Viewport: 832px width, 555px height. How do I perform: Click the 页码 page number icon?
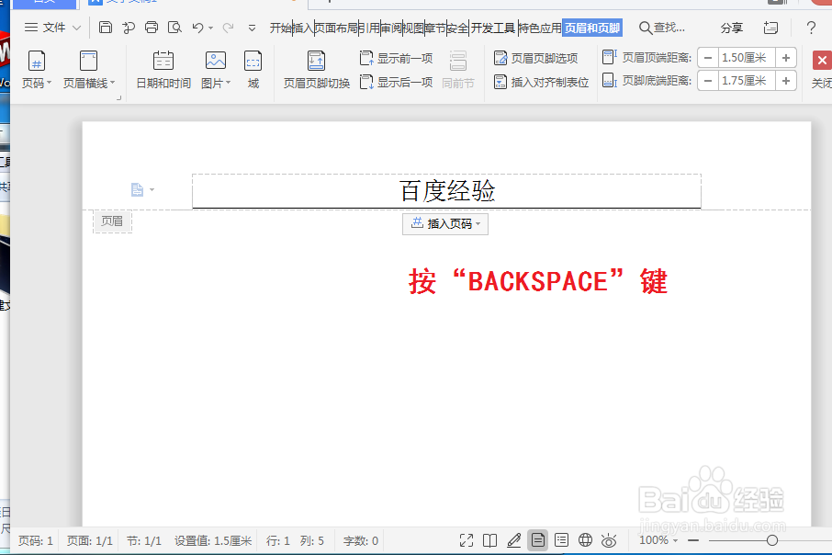coord(36,61)
